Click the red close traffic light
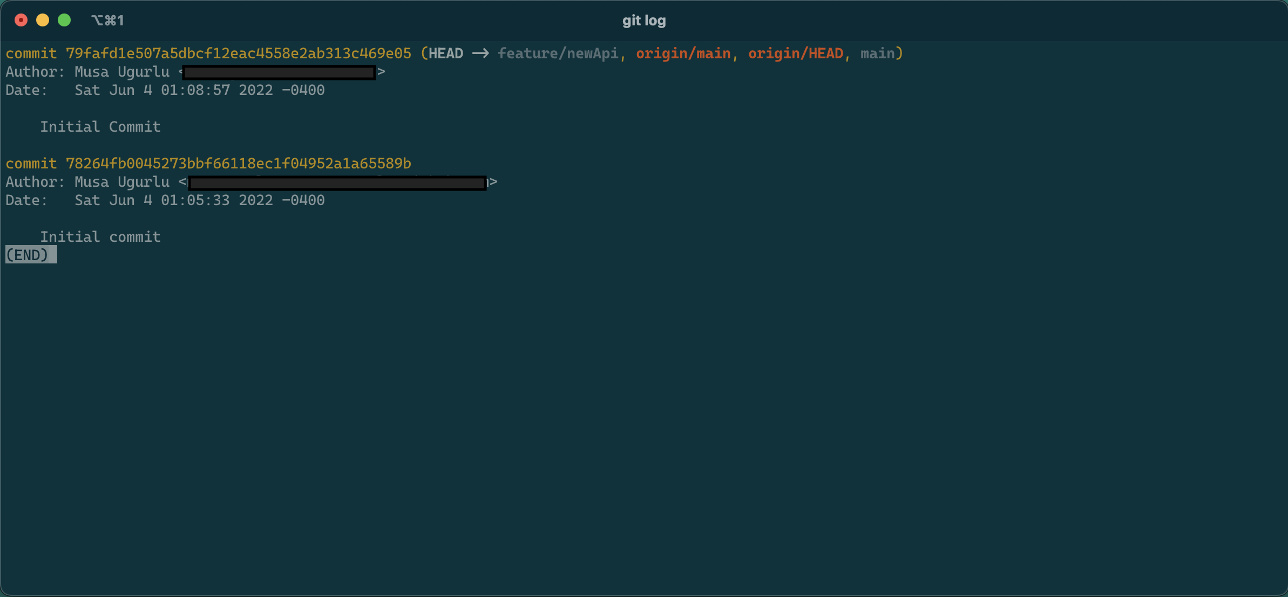The height and width of the screenshot is (597, 1288). coord(21,19)
